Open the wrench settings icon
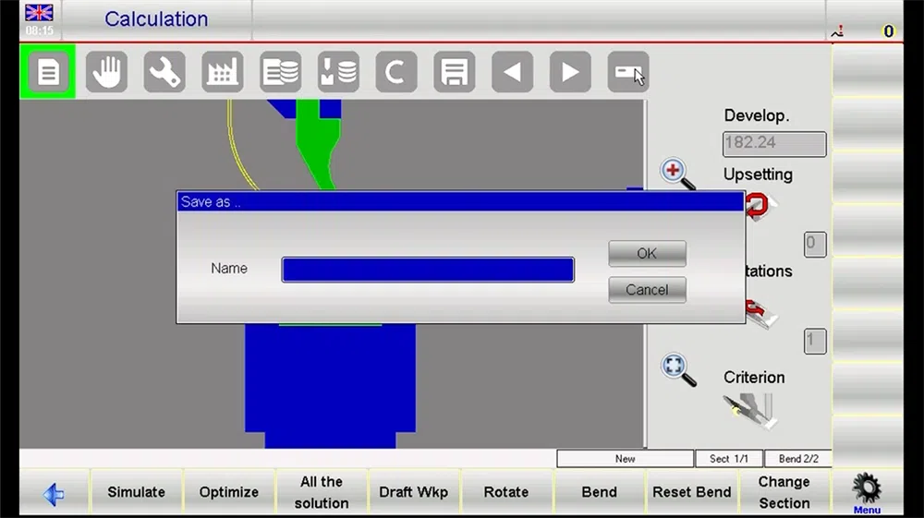This screenshot has width=924, height=518. [x=164, y=72]
